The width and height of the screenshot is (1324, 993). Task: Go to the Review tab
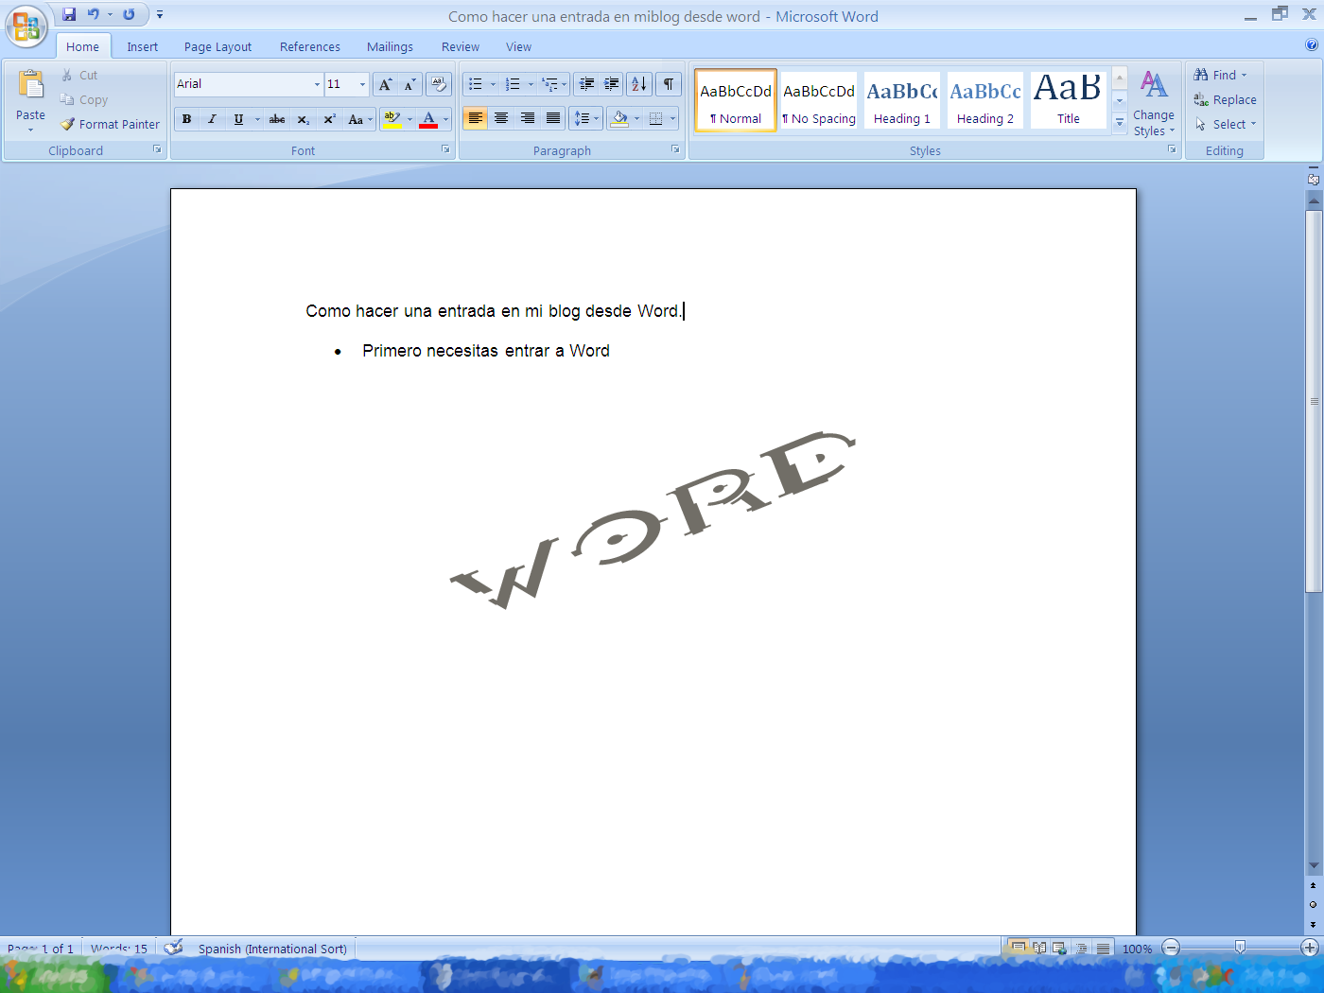point(460,46)
